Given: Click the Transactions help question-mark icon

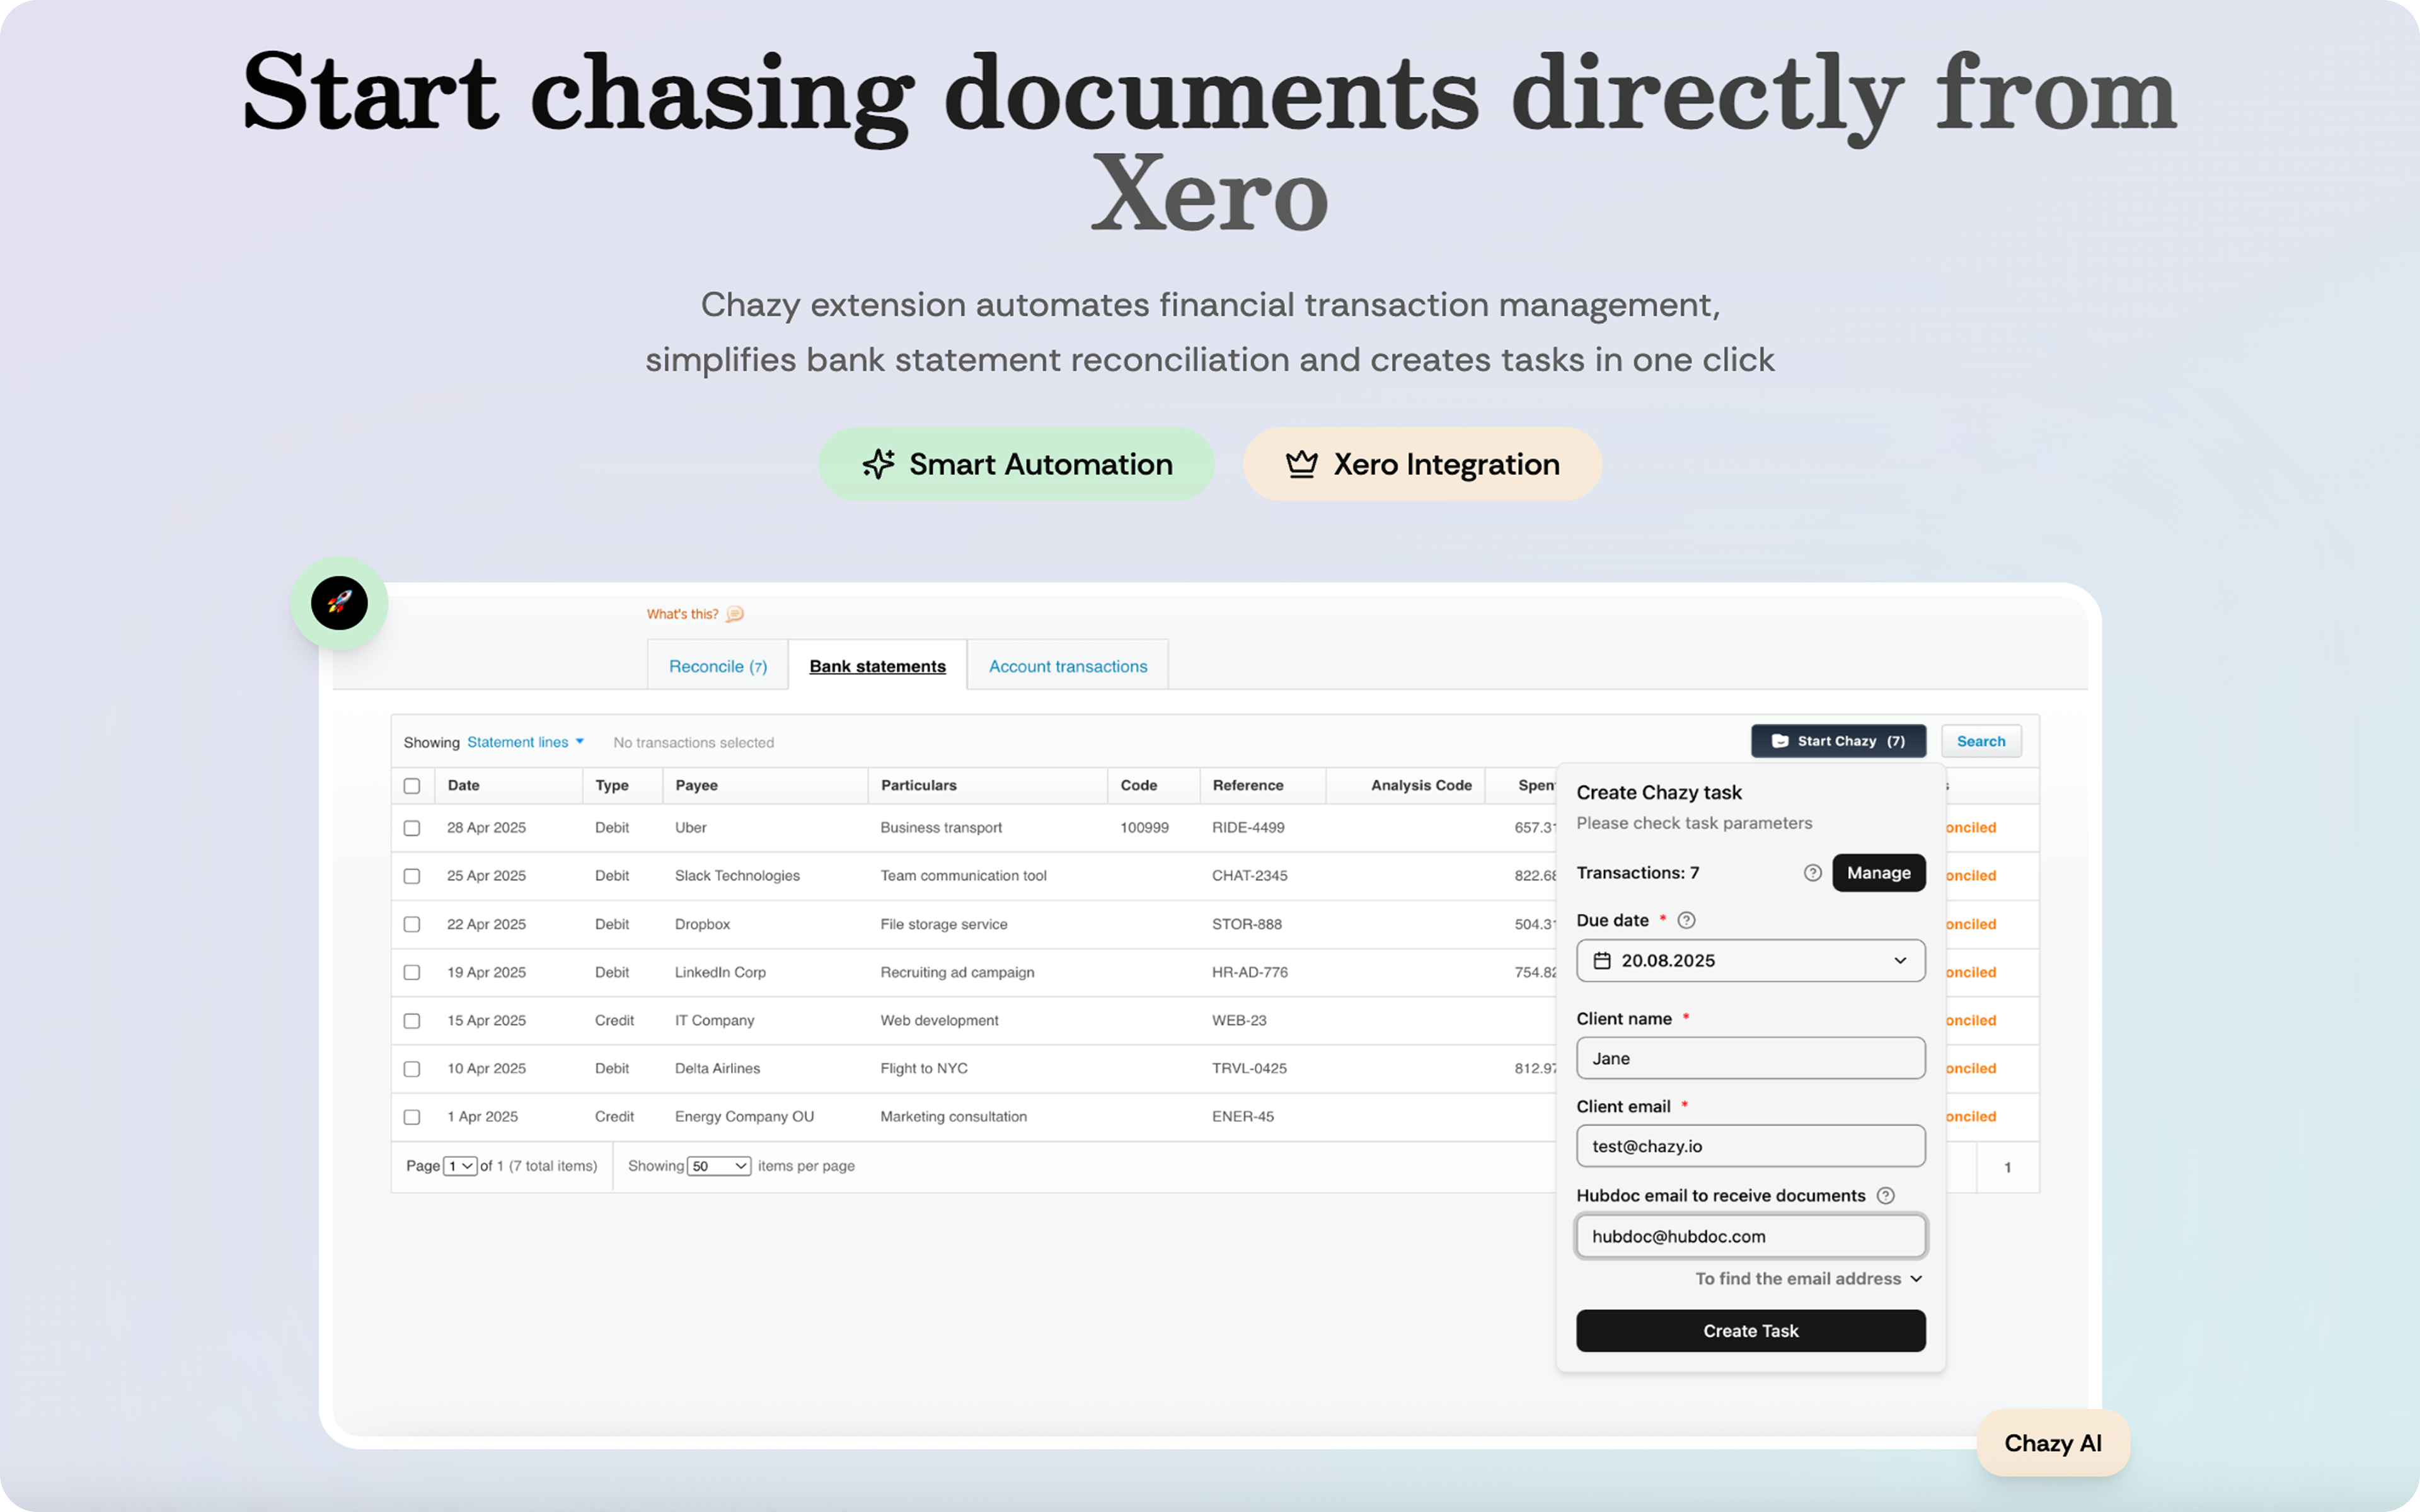Looking at the screenshot, I should [x=1812, y=873].
